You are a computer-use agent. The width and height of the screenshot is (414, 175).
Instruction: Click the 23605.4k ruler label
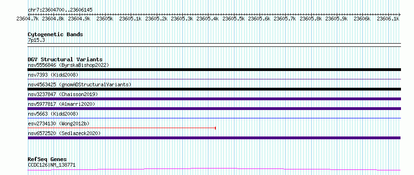coord(208,19)
